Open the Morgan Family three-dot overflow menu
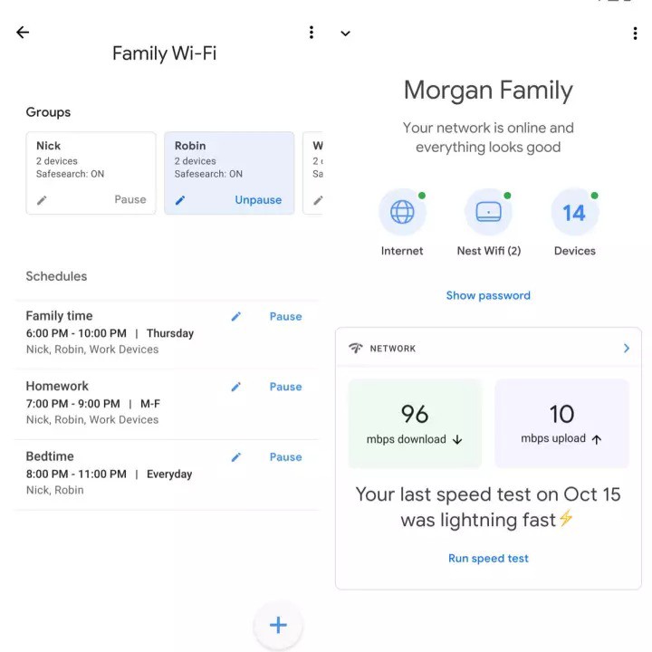Screen dimensions: 652x652 [x=635, y=34]
